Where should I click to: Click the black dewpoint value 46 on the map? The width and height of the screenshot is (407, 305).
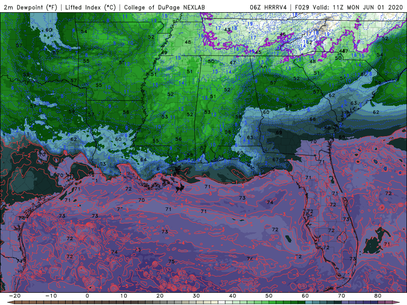click(x=283, y=34)
